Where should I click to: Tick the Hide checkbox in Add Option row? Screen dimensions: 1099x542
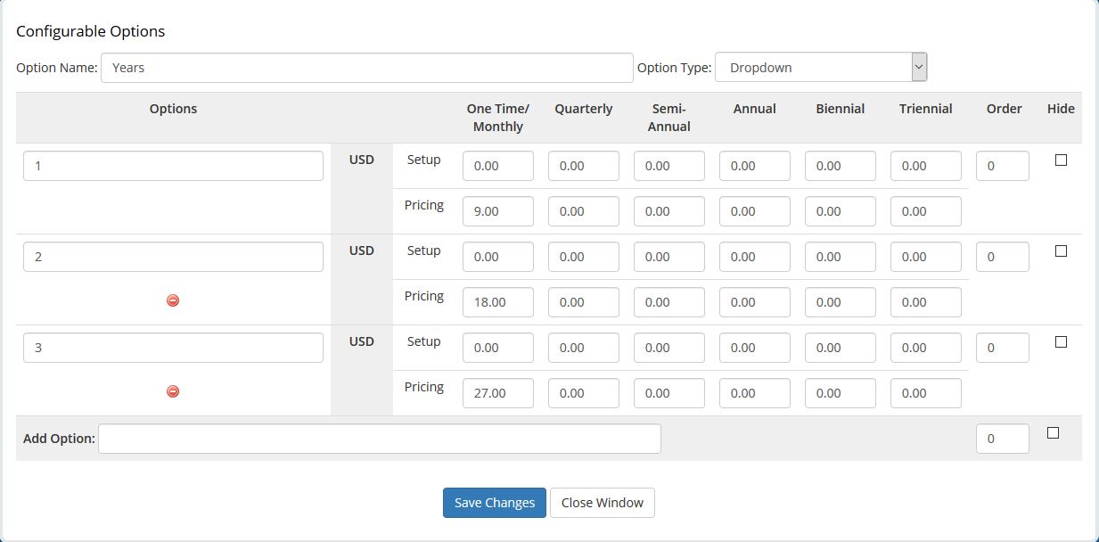click(x=1053, y=433)
